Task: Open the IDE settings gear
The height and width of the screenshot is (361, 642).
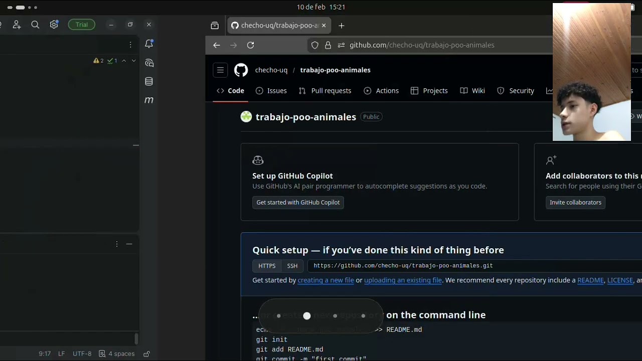Action: [x=54, y=25]
